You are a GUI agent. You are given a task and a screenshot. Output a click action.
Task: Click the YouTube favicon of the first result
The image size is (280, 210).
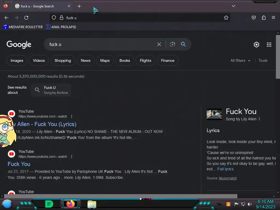11,114
